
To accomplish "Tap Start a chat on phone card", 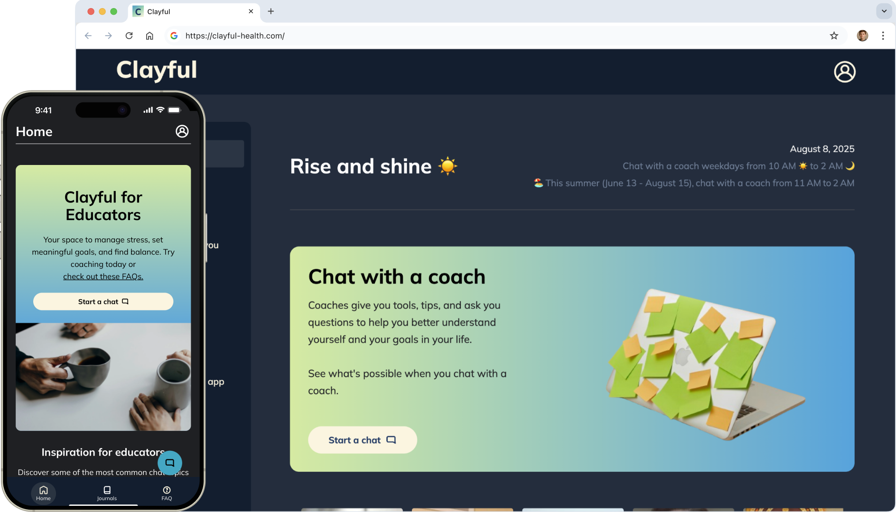I will [x=103, y=302].
